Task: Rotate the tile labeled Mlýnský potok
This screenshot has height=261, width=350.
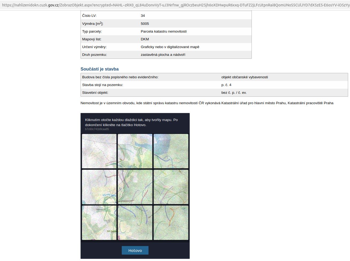Action: 99,187
